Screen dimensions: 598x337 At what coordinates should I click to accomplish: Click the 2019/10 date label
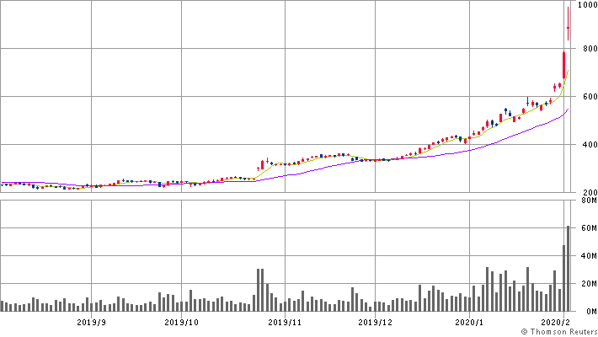pos(181,322)
